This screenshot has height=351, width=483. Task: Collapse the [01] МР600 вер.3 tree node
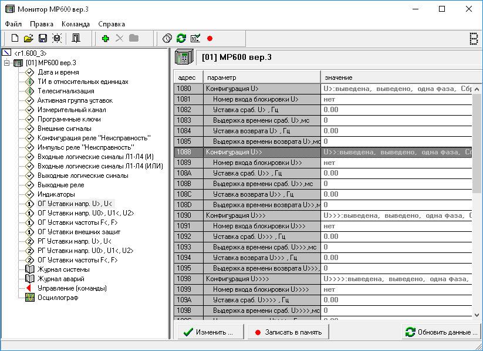[x=7, y=63]
